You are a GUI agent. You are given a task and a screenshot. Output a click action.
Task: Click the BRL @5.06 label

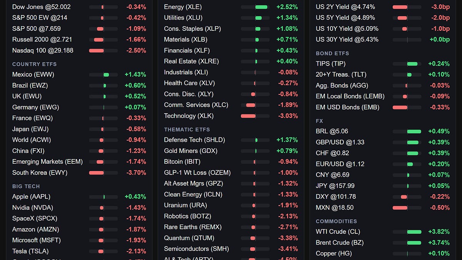tap(332, 131)
